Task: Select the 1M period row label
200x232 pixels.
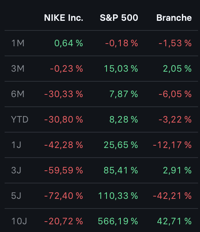Action: coord(18,43)
